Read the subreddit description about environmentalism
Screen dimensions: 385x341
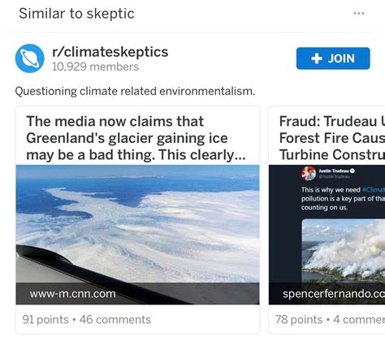pos(135,91)
